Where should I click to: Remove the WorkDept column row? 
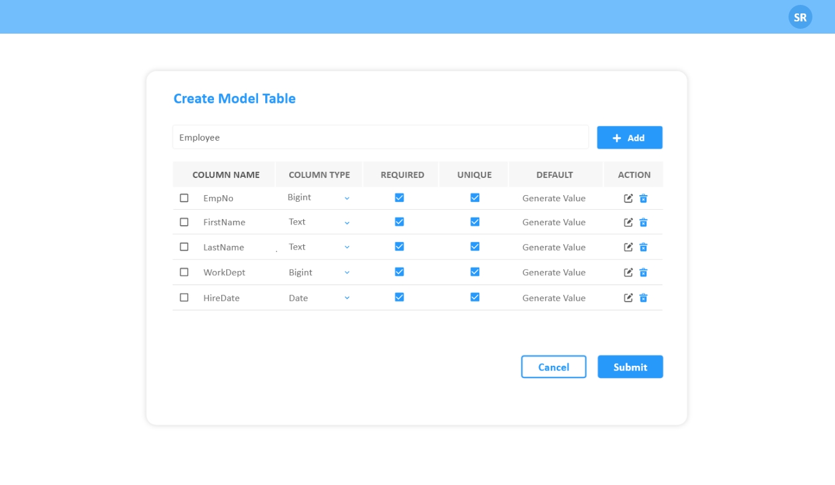pyautogui.click(x=643, y=273)
